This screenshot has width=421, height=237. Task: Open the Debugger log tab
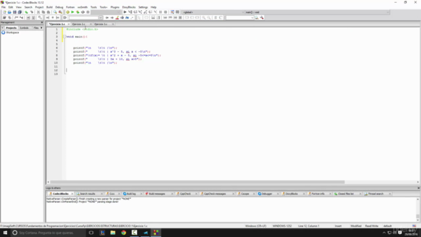267,194
